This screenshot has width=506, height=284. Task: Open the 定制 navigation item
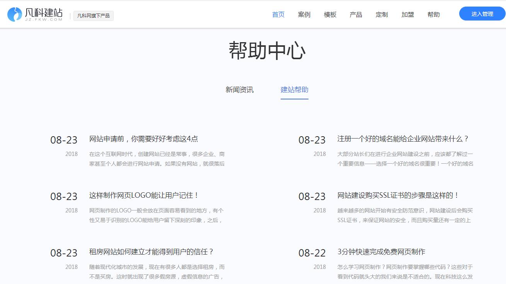pos(382,15)
